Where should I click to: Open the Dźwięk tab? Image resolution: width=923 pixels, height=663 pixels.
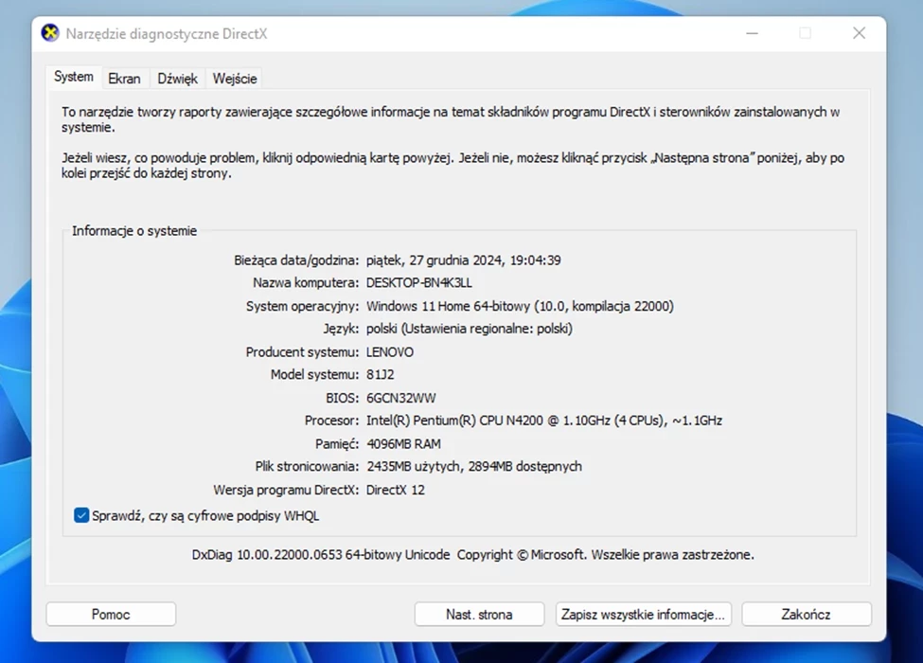pyautogui.click(x=177, y=79)
